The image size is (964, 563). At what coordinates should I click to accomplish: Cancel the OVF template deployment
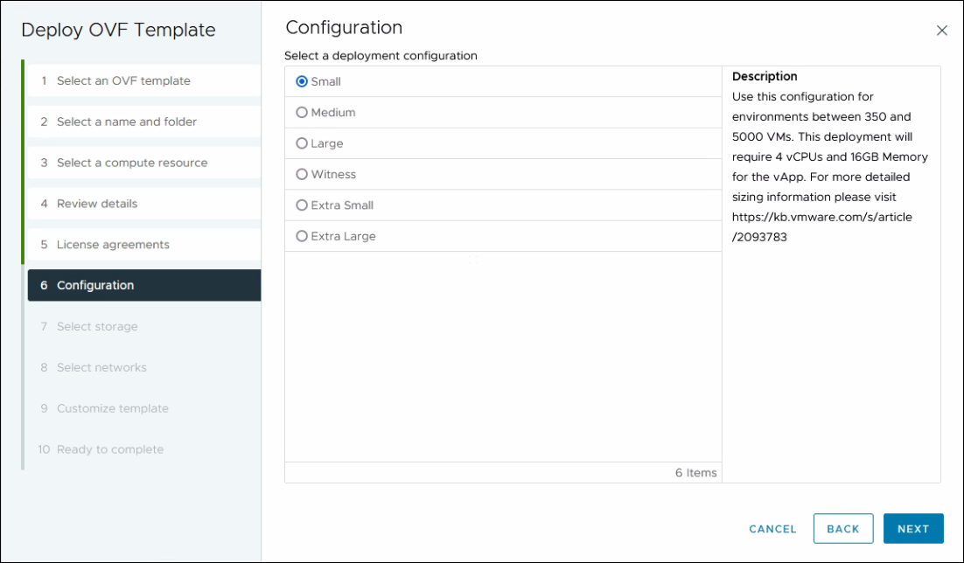pyautogui.click(x=772, y=528)
